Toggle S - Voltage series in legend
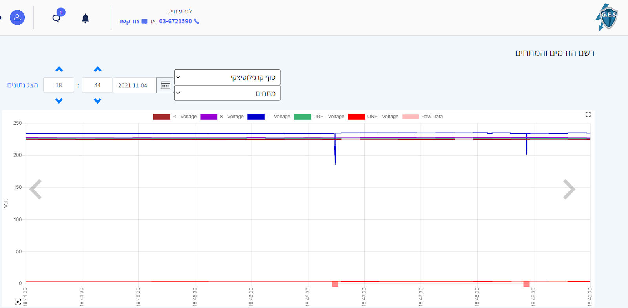This screenshot has height=308, width=628. [x=222, y=117]
